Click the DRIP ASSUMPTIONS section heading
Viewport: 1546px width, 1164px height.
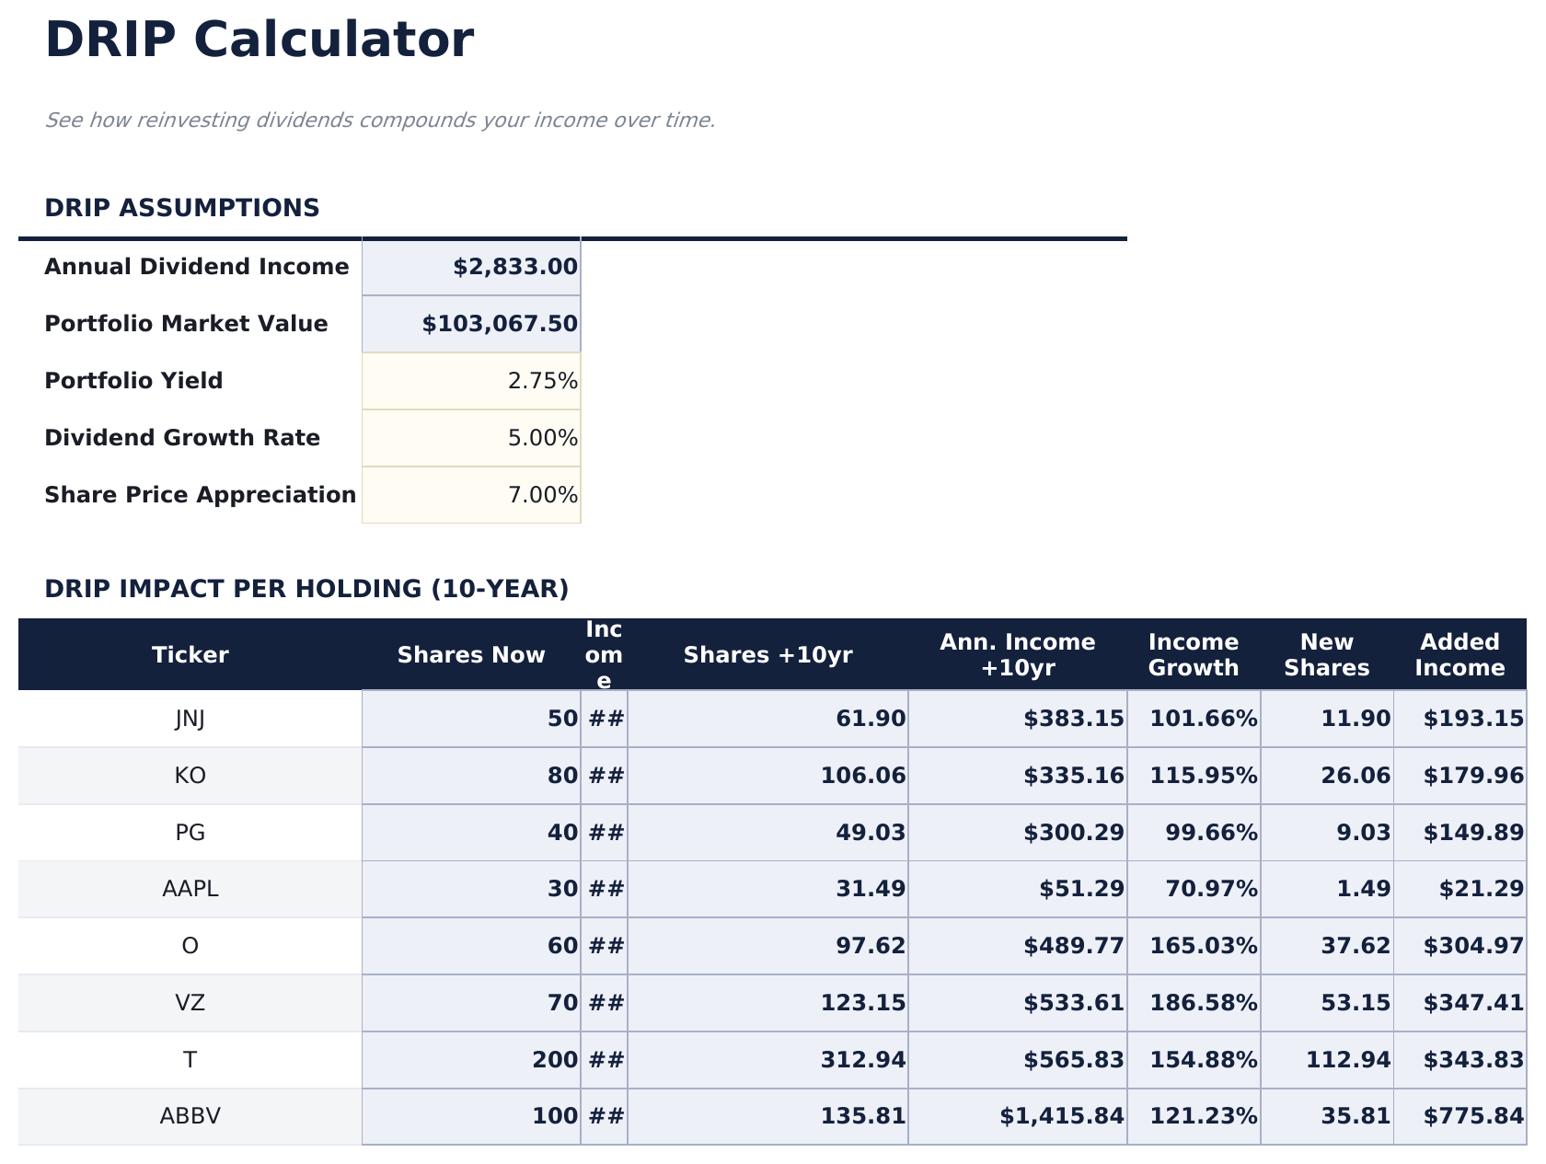[182, 208]
